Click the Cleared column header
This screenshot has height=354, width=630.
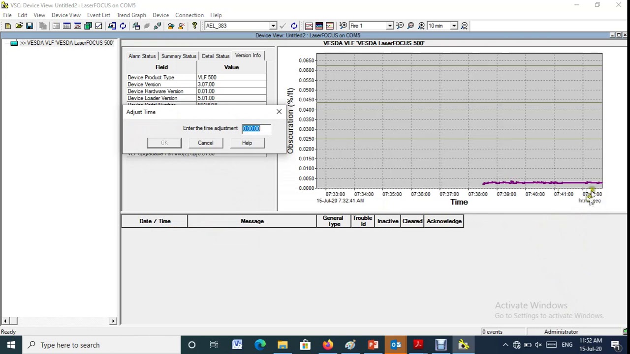[412, 221]
